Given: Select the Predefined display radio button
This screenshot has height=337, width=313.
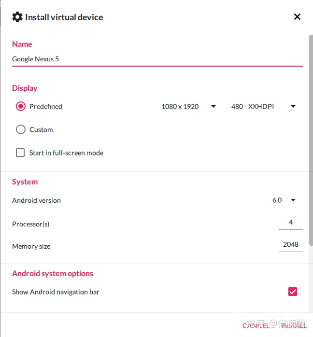Looking at the screenshot, I should coord(21,106).
